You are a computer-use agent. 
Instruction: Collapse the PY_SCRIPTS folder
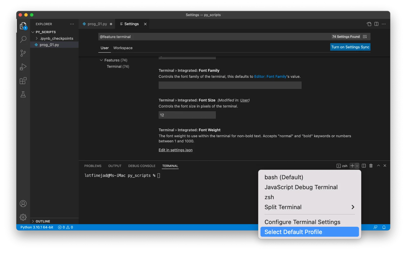(33, 32)
